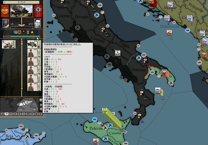Click the Palermo province label
This screenshot has height=145, width=208.
[x=96, y=128]
